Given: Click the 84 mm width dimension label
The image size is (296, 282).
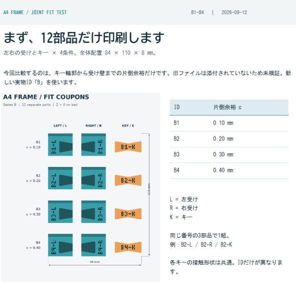Looking at the screenshot, I should [95, 262].
